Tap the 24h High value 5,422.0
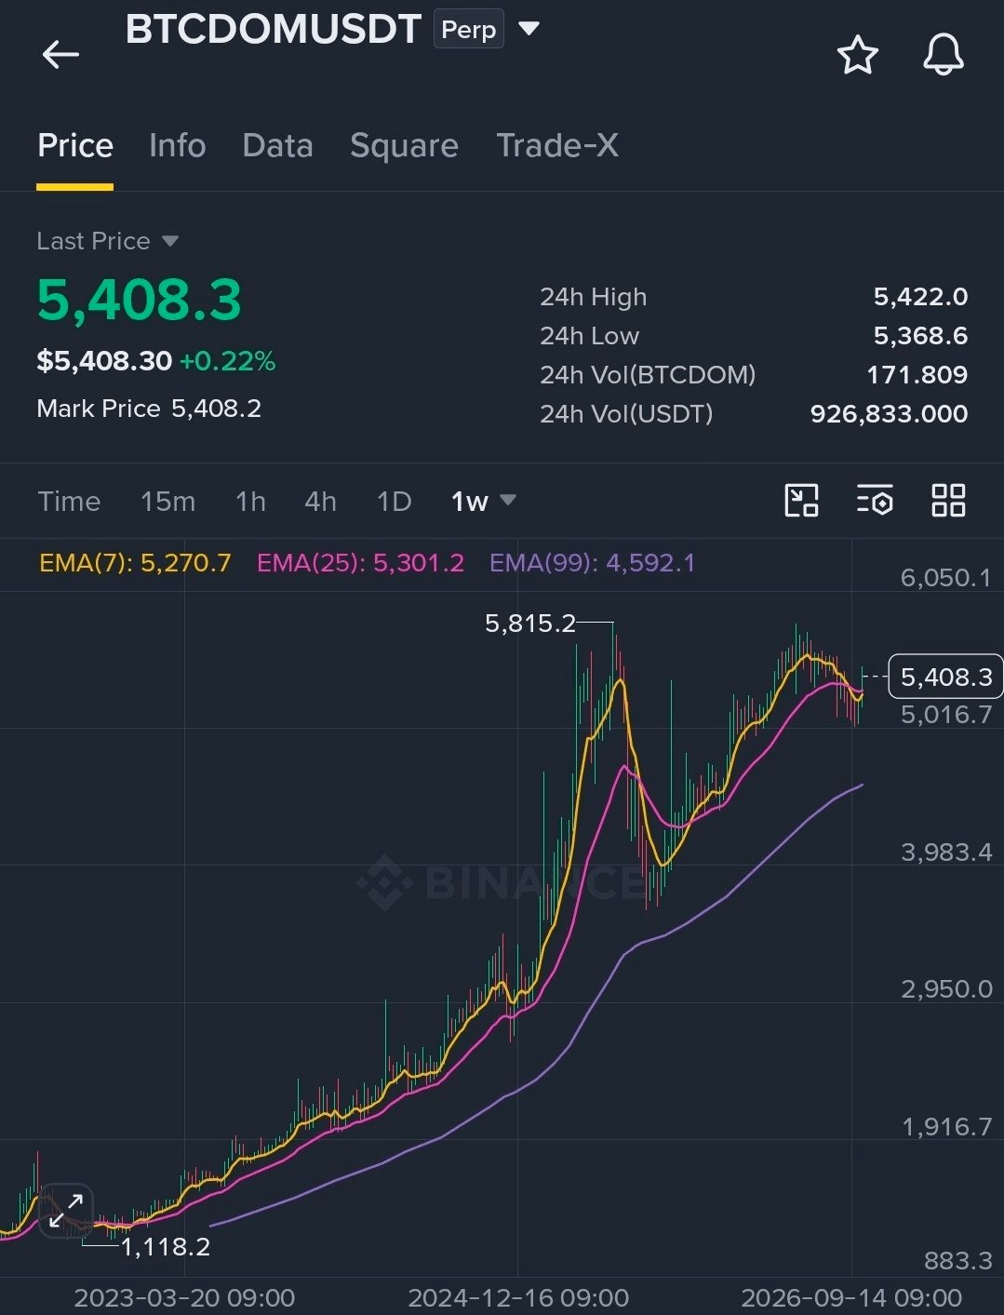 click(x=920, y=297)
